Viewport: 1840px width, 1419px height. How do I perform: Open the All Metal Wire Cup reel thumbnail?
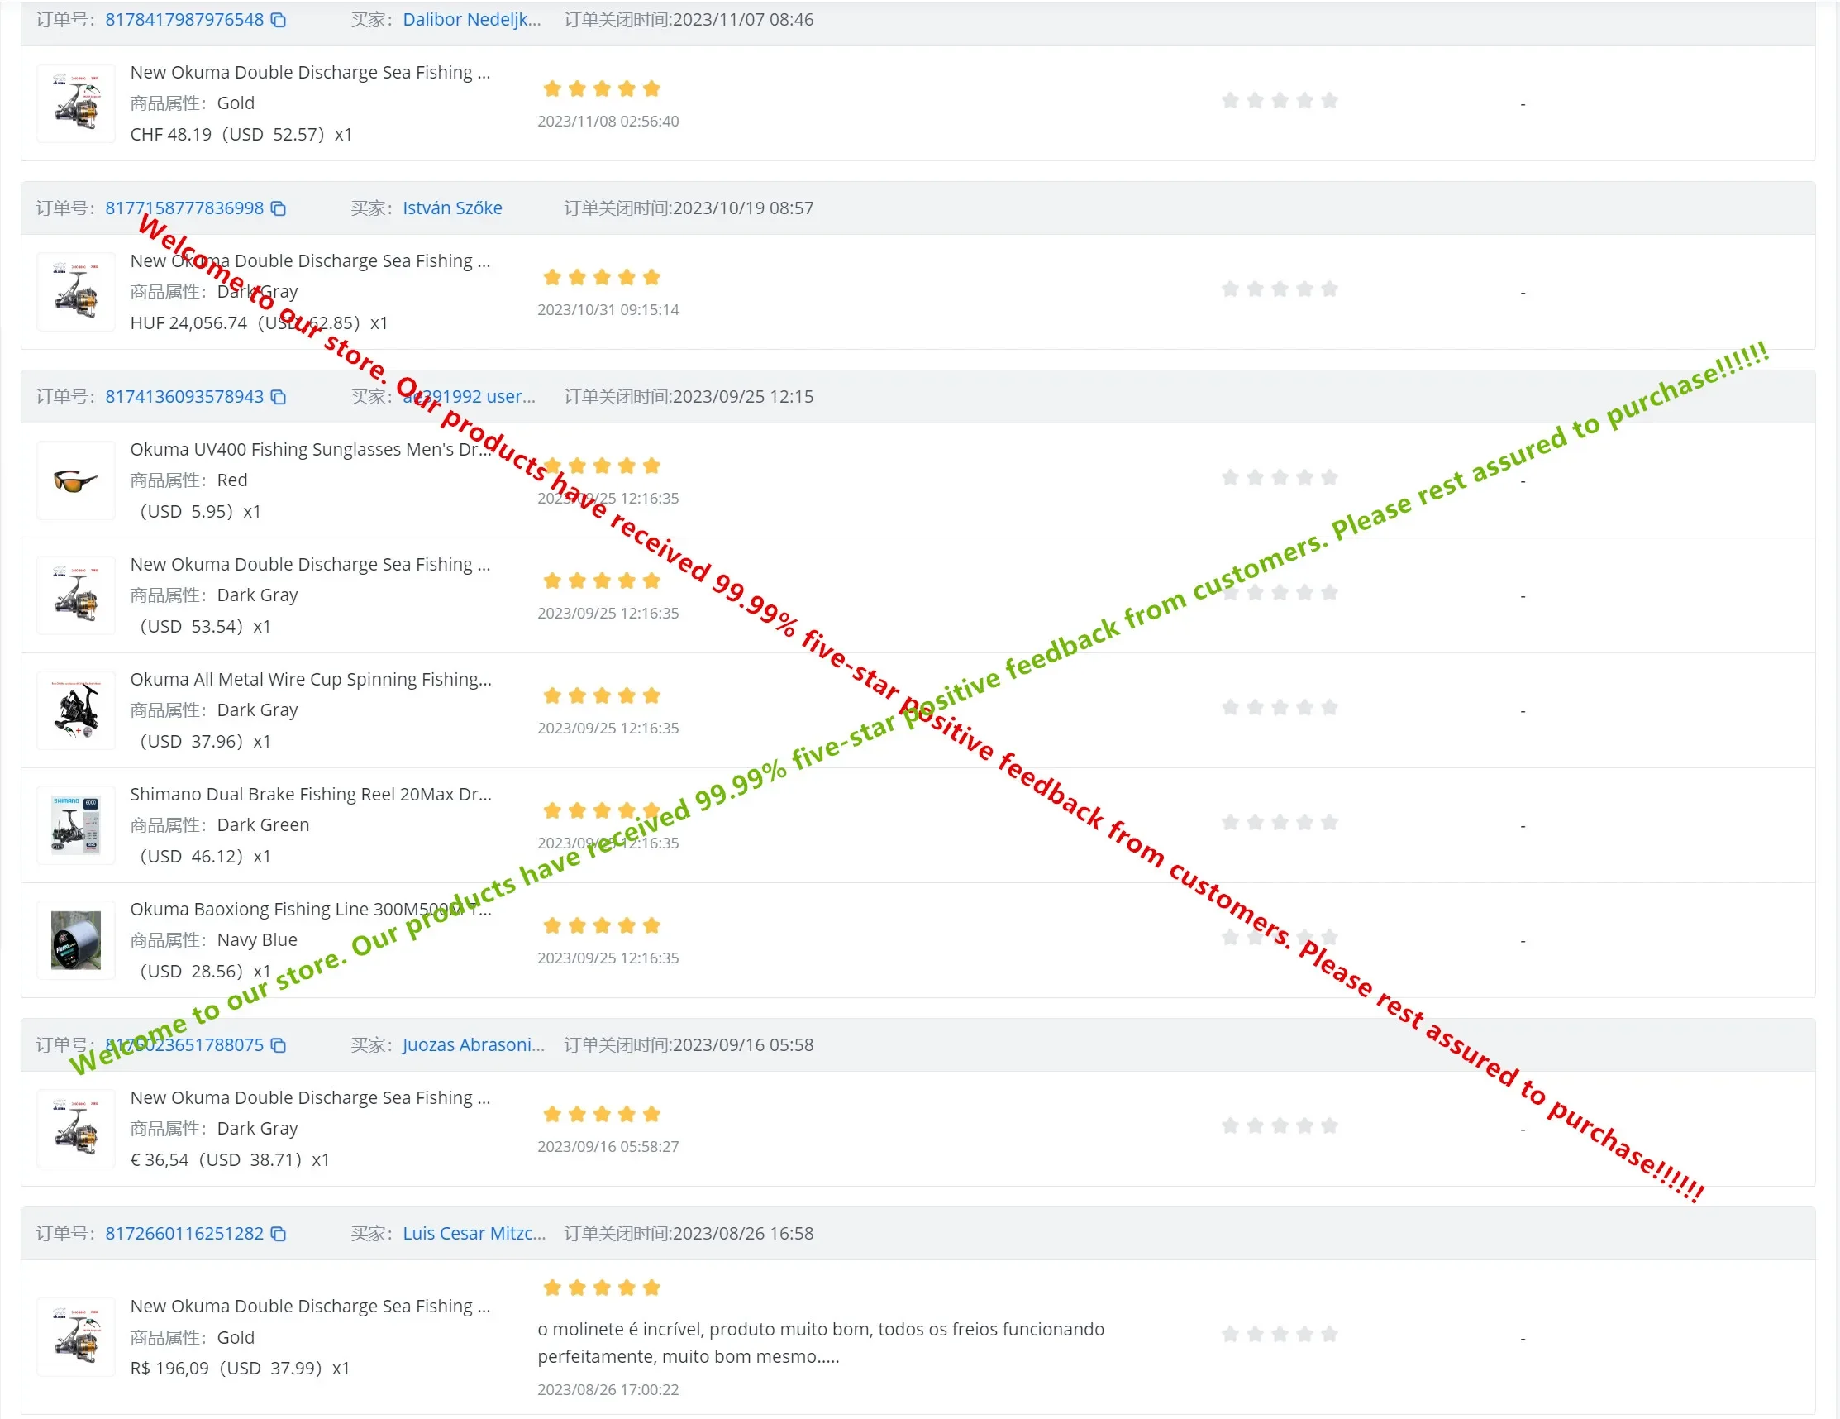tap(76, 710)
